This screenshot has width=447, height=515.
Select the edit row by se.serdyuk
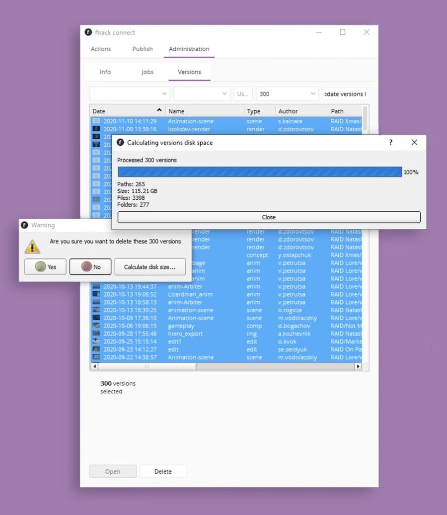(226, 349)
